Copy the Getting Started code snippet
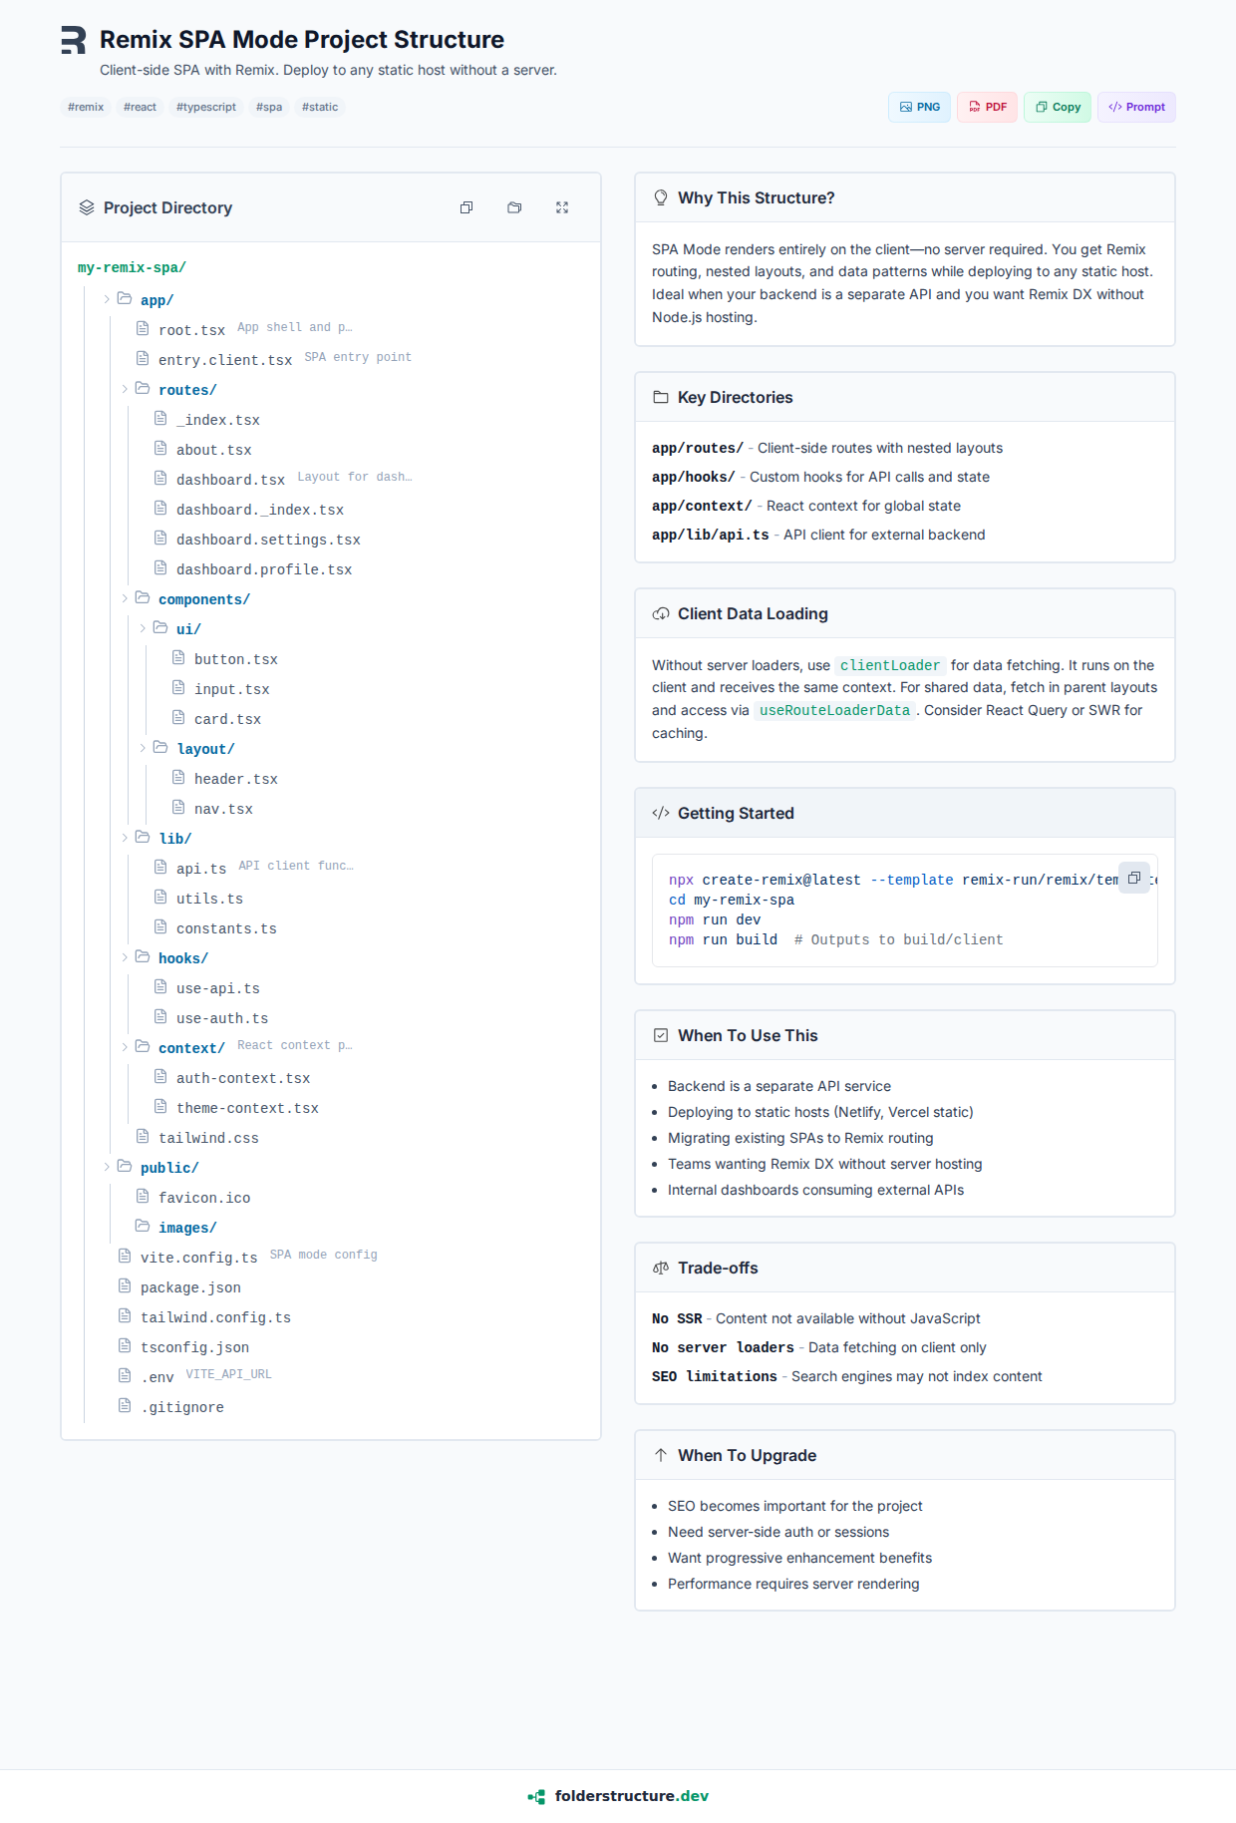 click(1133, 878)
